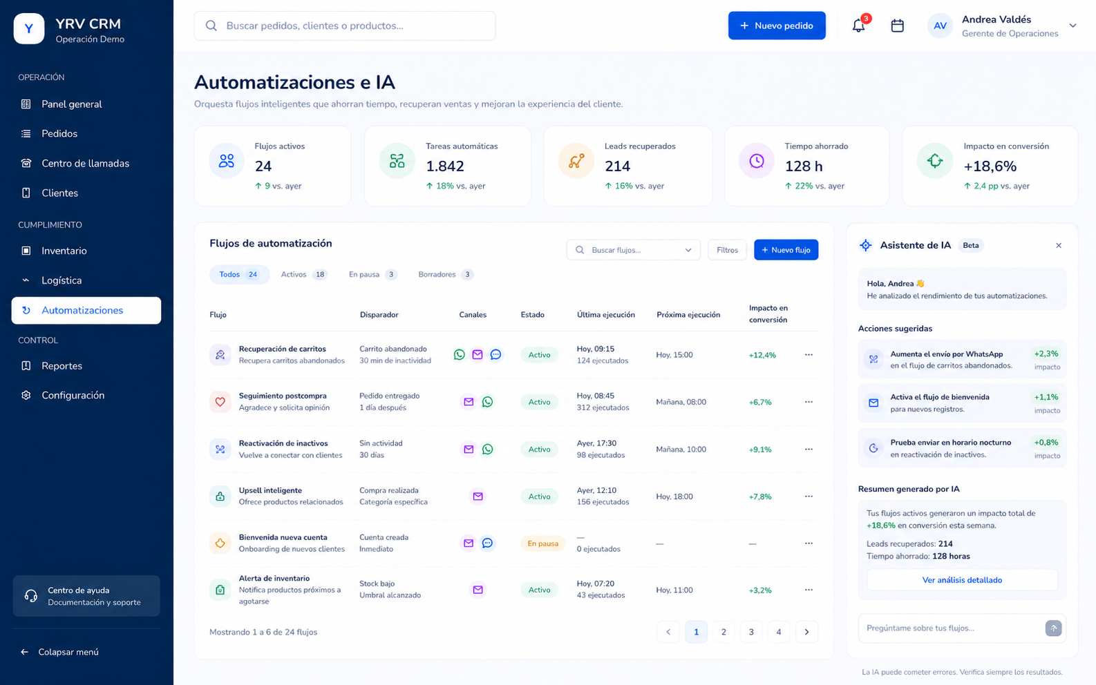The height and width of the screenshot is (685, 1096).
Task: Click the chat bubble icon in Bienvenida nueva cuenta row
Action: [487, 543]
